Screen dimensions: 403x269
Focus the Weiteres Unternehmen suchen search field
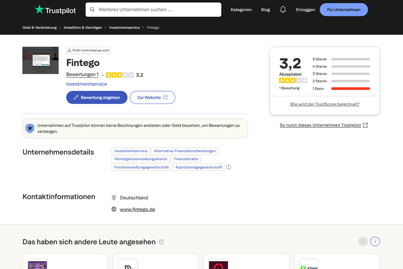pyautogui.click(x=154, y=10)
